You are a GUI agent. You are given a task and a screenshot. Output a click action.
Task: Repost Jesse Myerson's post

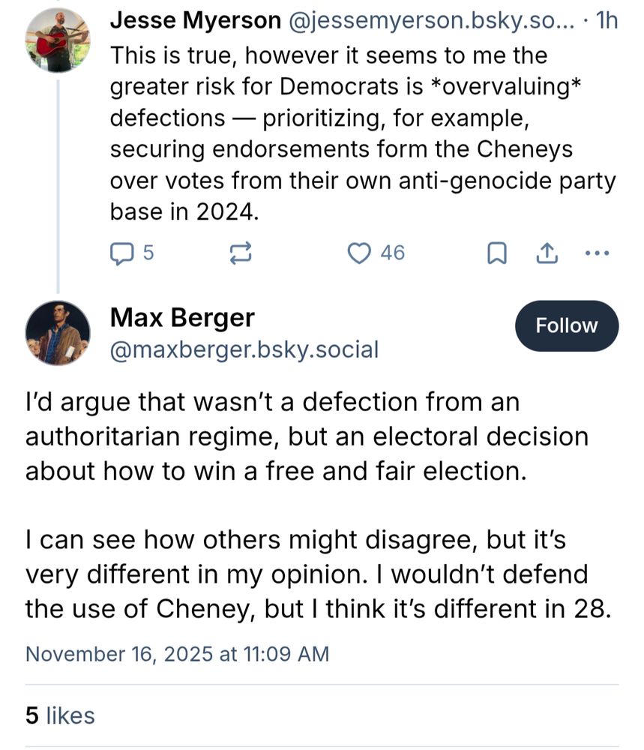point(240,253)
